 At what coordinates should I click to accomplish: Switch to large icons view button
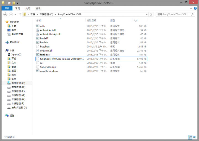pyautogui.click(x=195, y=137)
